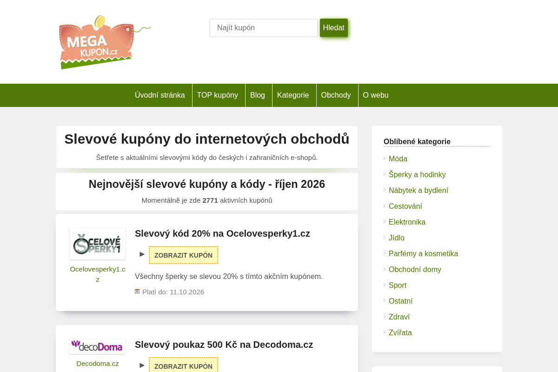Open the decoDoma store logo
This screenshot has width=558, height=372.
pyautogui.click(x=98, y=346)
